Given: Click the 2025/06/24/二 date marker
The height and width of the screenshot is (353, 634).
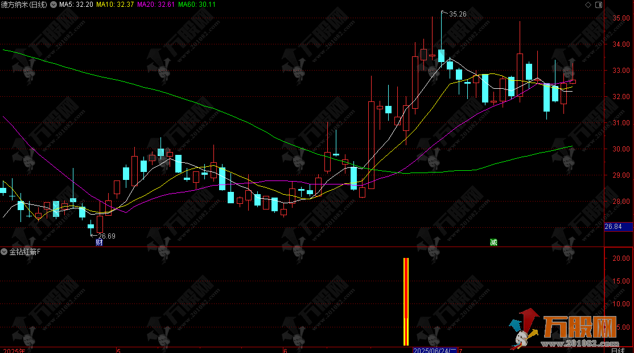Looking at the screenshot, I should 435,350.
